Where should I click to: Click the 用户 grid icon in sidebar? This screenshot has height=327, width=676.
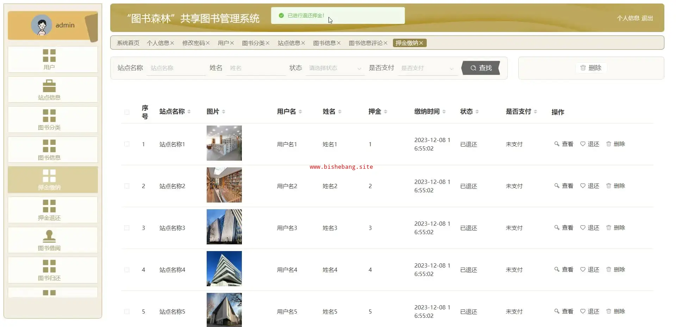[x=49, y=56]
